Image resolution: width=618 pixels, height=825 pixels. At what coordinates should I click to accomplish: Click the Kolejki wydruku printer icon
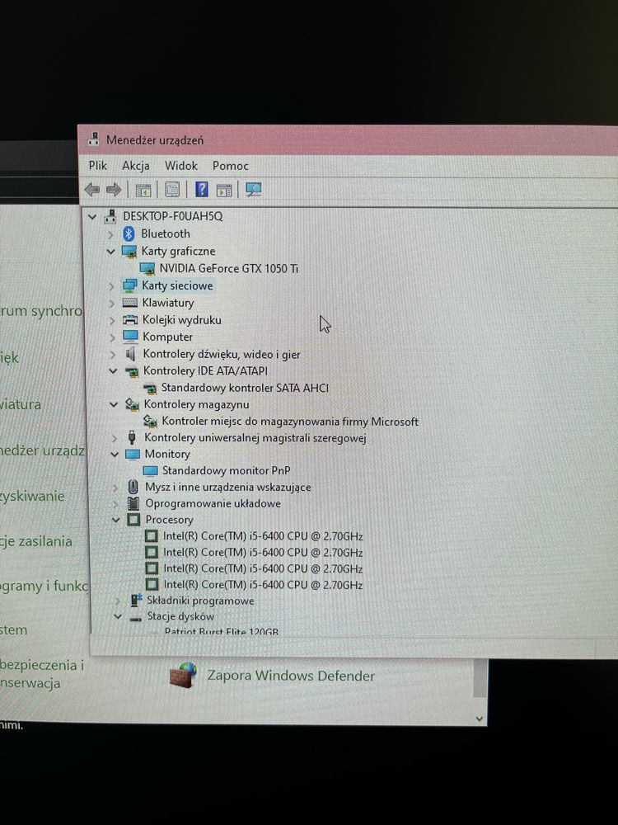point(130,320)
